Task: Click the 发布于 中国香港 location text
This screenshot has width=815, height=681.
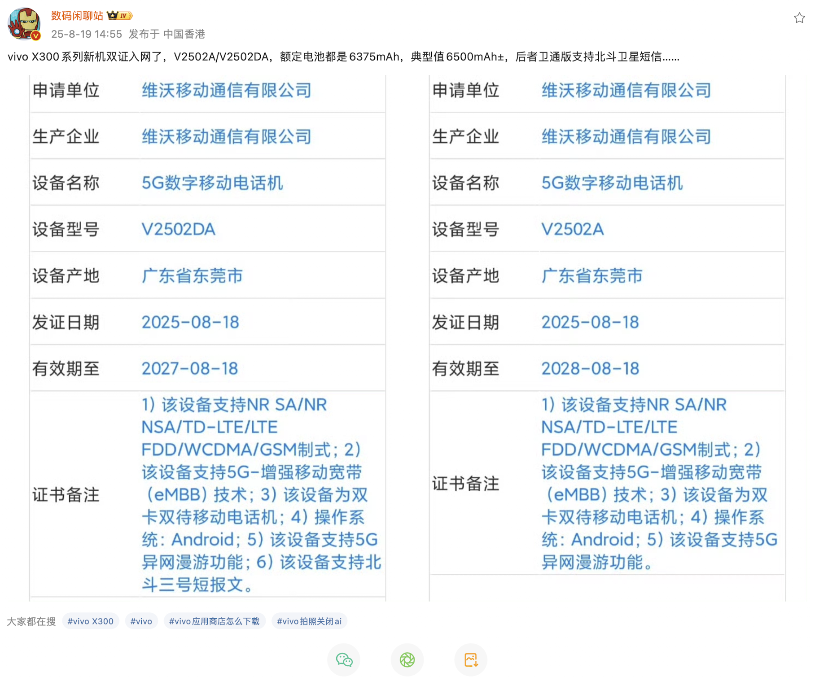Action: click(167, 34)
